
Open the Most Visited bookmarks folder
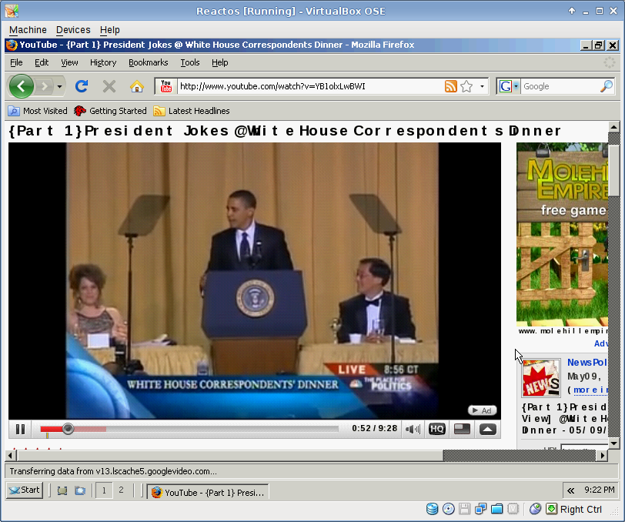tap(38, 111)
